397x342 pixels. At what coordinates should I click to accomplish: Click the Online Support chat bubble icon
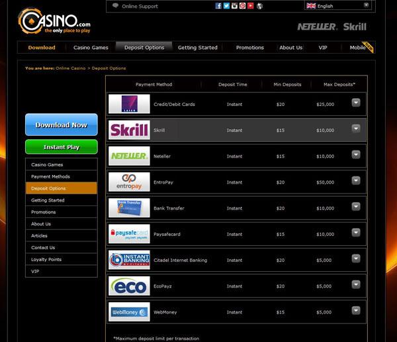pos(115,5)
